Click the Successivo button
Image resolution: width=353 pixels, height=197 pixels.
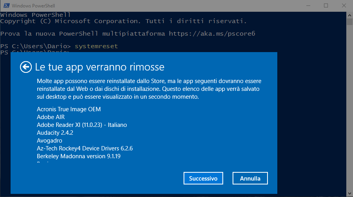click(x=203, y=178)
